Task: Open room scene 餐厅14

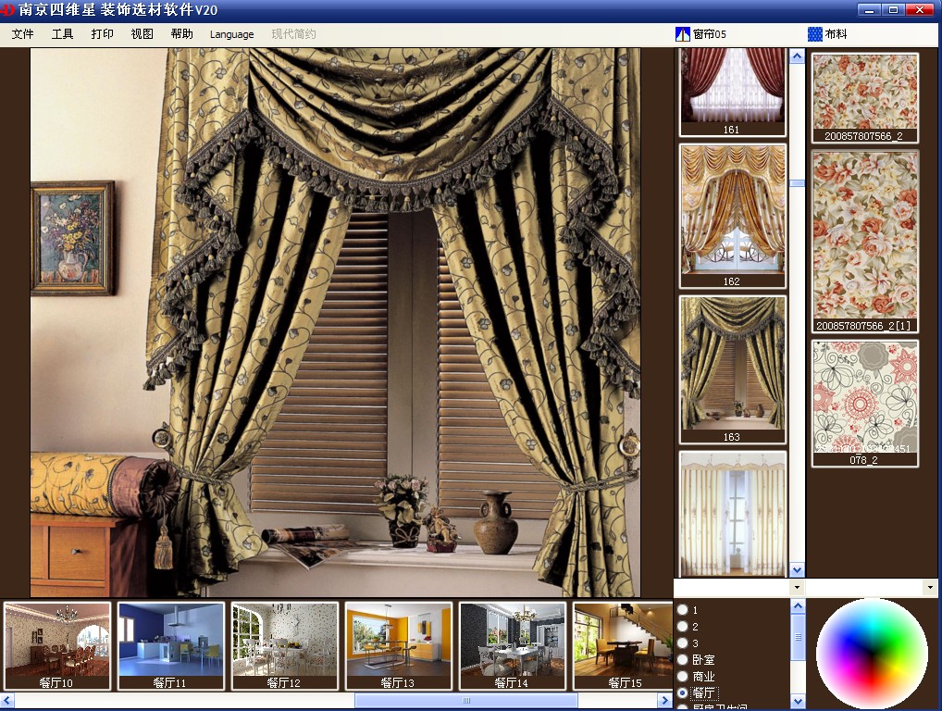Action: click(513, 645)
